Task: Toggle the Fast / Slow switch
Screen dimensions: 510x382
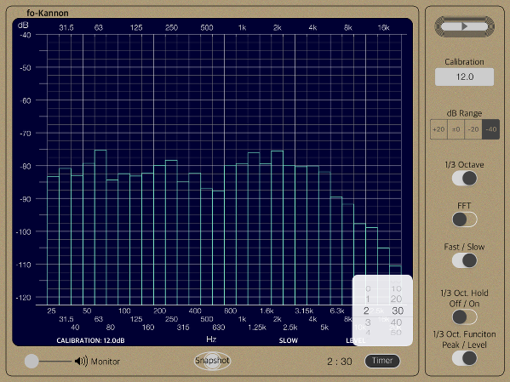Action: (x=465, y=260)
